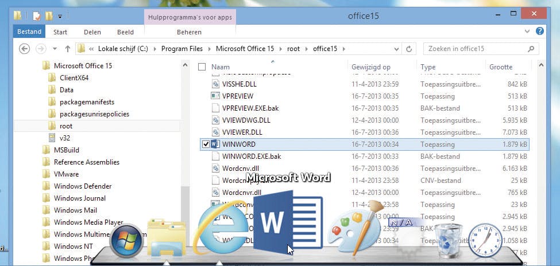Go to Program Files breadcrumb

point(182,49)
